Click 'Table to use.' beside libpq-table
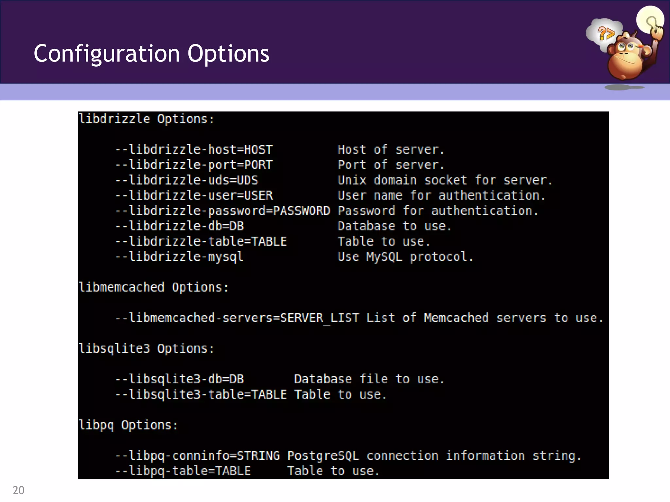This screenshot has width=670, height=502. 333,471
